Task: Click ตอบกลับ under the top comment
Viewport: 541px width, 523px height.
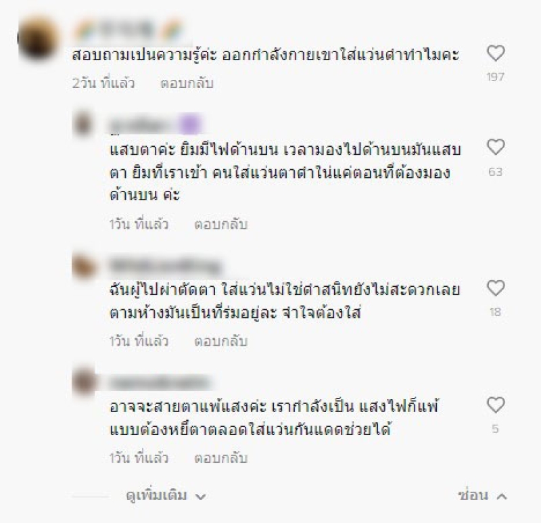Action: (187, 83)
